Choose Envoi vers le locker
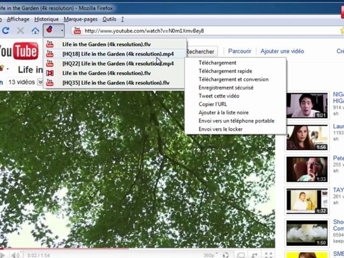Image resolution: width=344 pixels, height=258 pixels. (220, 129)
